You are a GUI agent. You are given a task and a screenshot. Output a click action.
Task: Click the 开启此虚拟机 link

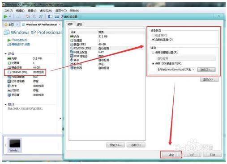(x=19, y=40)
